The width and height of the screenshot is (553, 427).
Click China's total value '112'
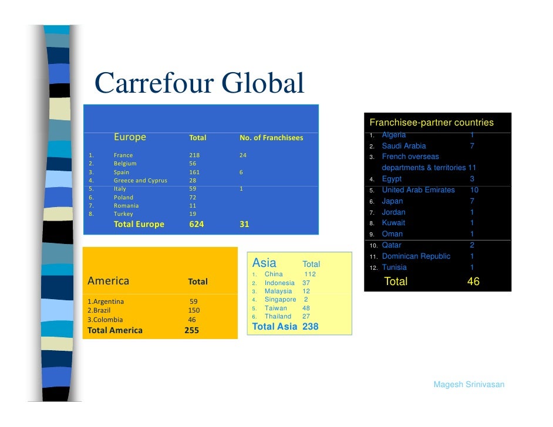(310, 274)
